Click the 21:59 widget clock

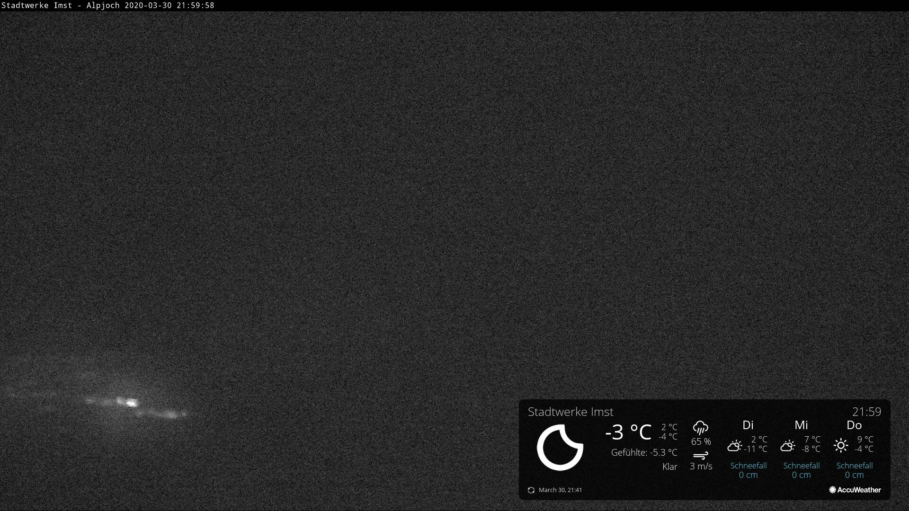[867, 412]
